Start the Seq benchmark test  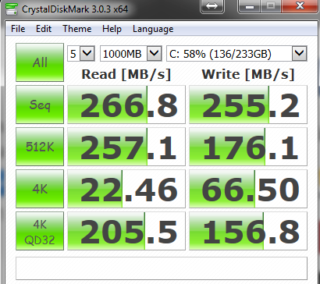pyautogui.click(x=40, y=105)
